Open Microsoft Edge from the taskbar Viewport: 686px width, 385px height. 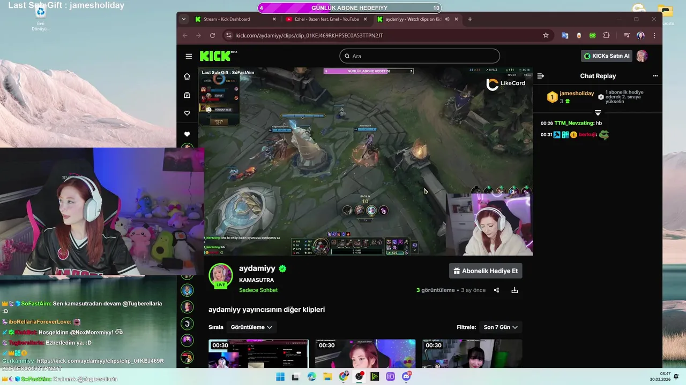click(312, 376)
